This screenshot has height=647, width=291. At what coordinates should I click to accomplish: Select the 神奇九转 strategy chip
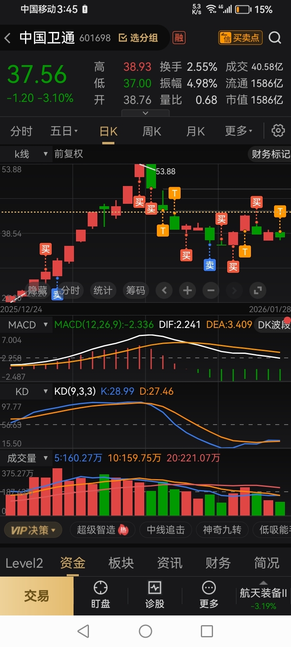(x=222, y=530)
